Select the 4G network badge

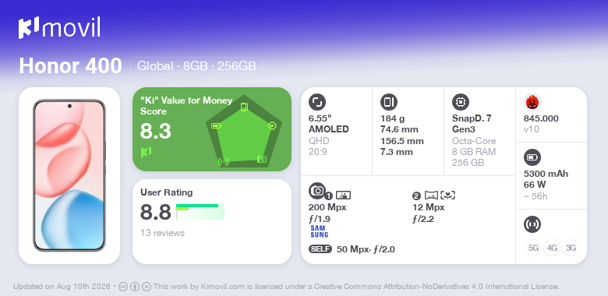click(x=552, y=248)
